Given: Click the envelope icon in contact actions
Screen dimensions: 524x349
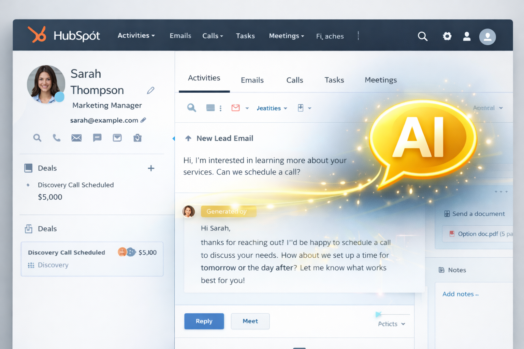Looking at the screenshot, I should tap(76, 138).
